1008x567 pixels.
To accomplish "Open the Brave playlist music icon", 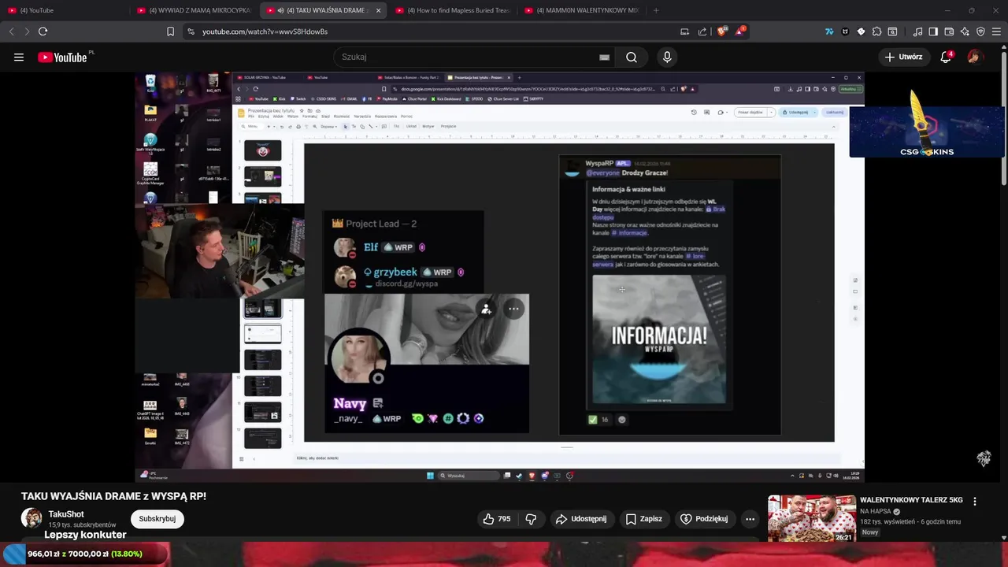I will (x=917, y=31).
